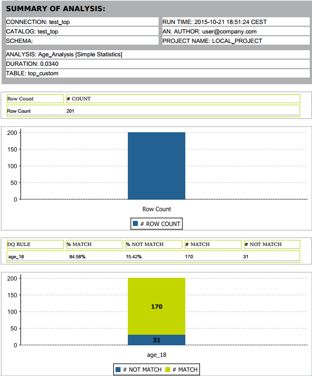Click the AN. AUTHOR user@company.com field
Screen dimensions: 312x376
[236, 31]
